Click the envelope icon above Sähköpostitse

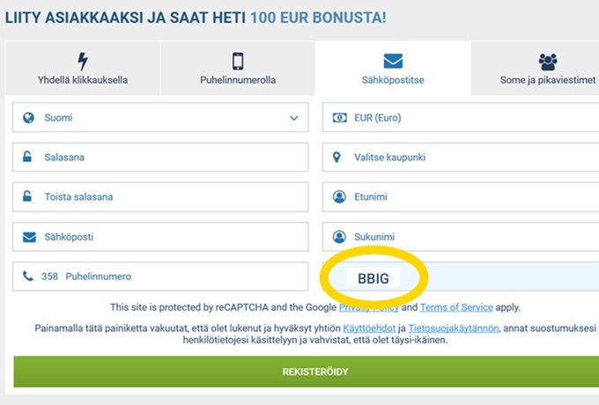click(393, 62)
